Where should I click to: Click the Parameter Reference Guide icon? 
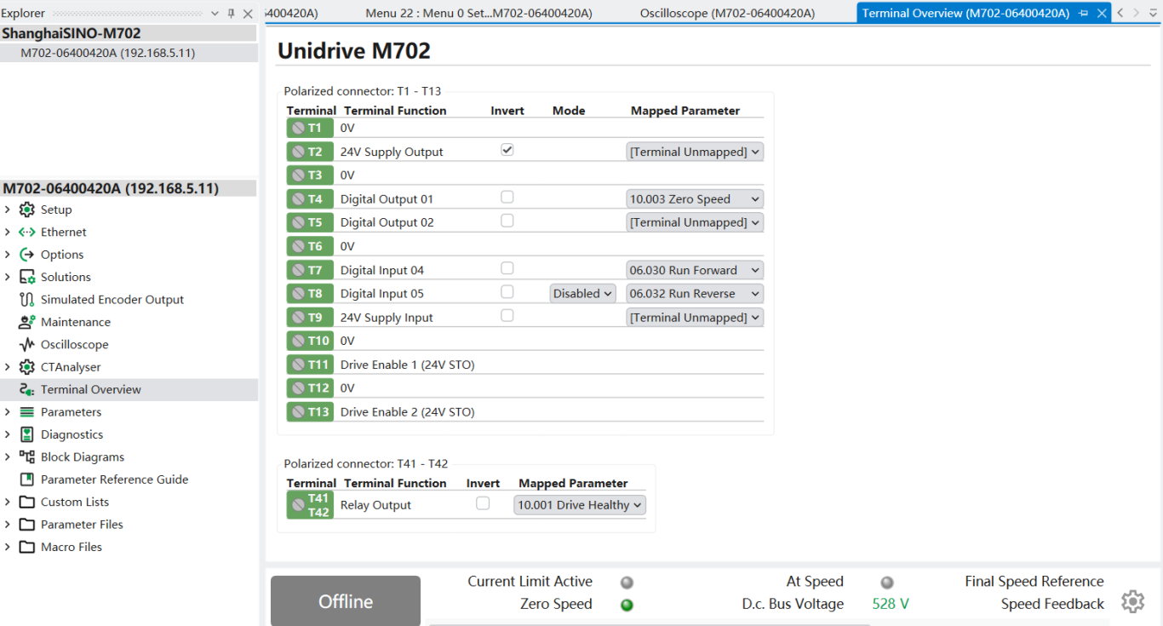click(26, 480)
